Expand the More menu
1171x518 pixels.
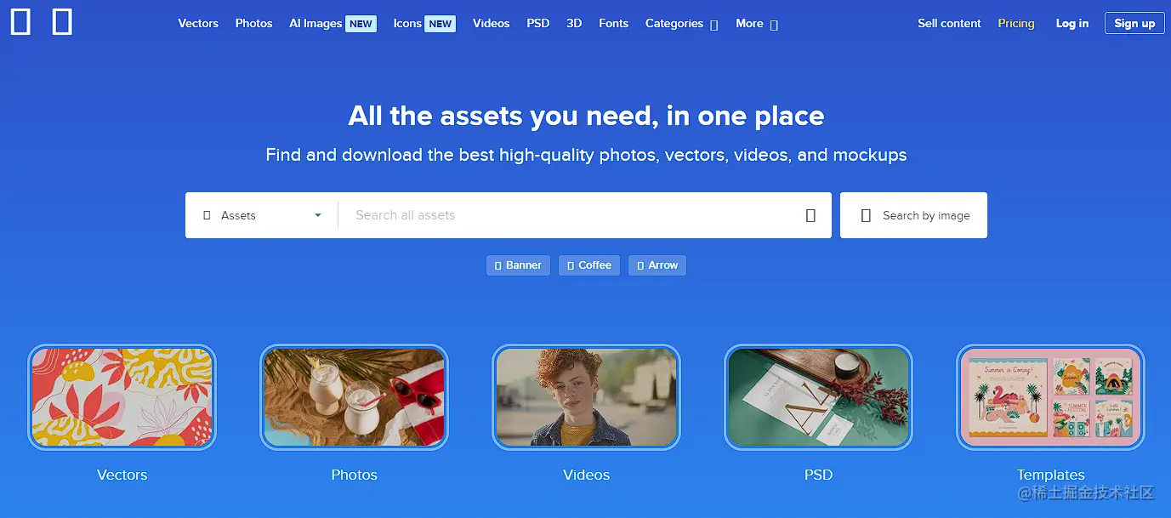(756, 24)
